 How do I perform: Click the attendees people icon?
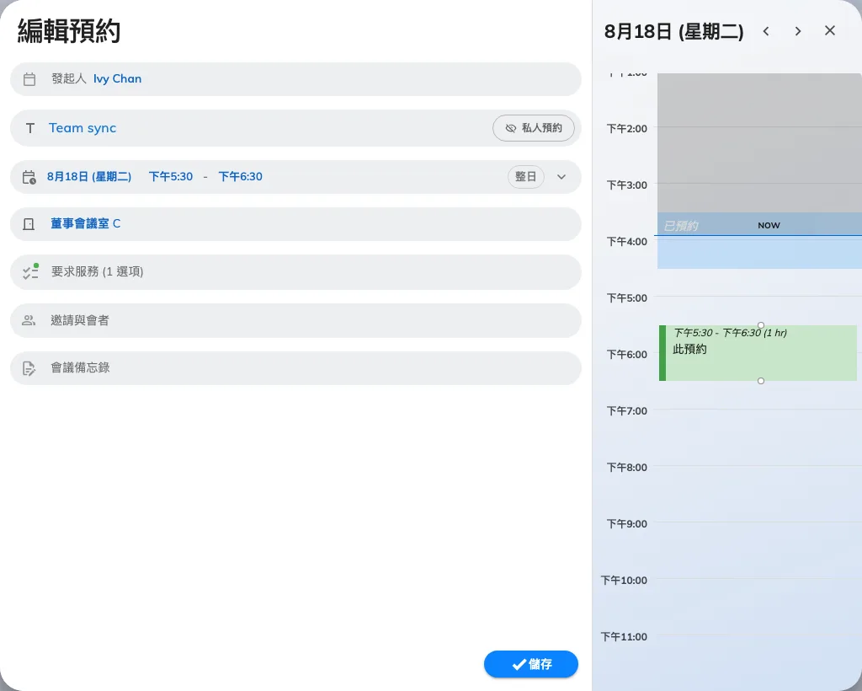(29, 320)
